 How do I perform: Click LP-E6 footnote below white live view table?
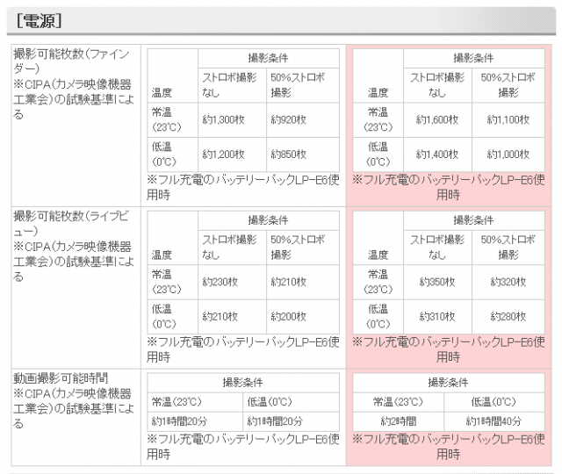243,349
